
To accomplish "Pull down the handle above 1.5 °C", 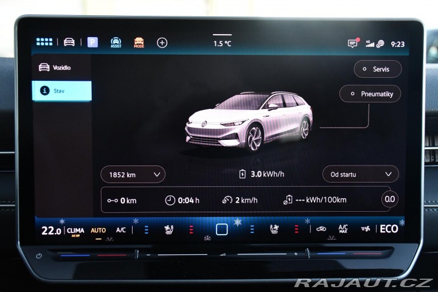I will [x=223, y=35].
